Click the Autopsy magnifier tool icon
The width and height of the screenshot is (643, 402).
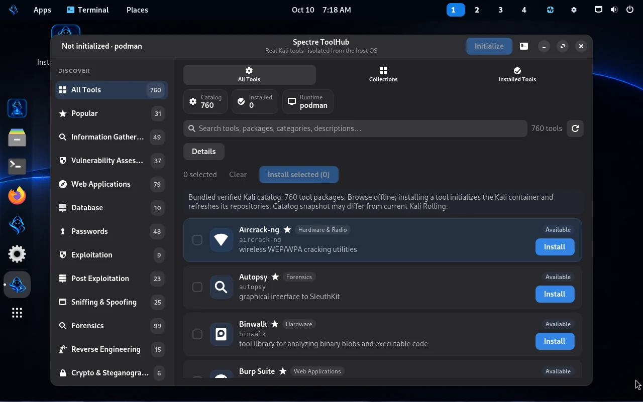tap(221, 287)
